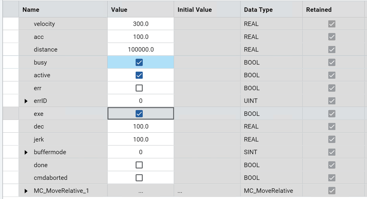Click the jerk value field
The width and height of the screenshot is (367, 199).
[141, 139]
